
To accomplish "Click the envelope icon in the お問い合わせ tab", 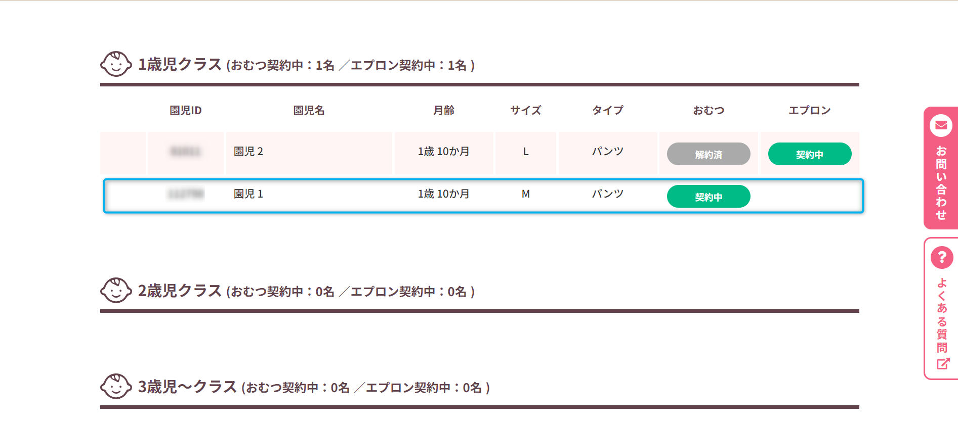I will (941, 125).
